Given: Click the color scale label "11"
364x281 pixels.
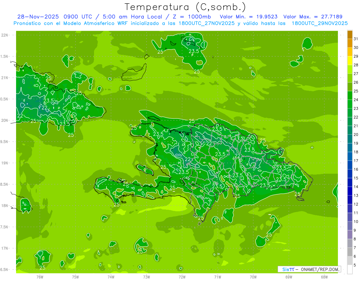Looking at the screenshot, I should pos(356,213).
